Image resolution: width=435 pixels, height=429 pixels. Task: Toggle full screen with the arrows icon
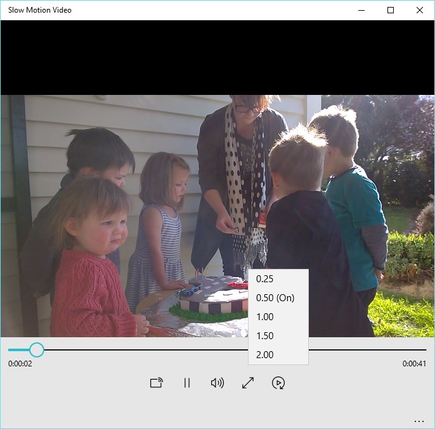pyautogui.click(x=248, y=383)
